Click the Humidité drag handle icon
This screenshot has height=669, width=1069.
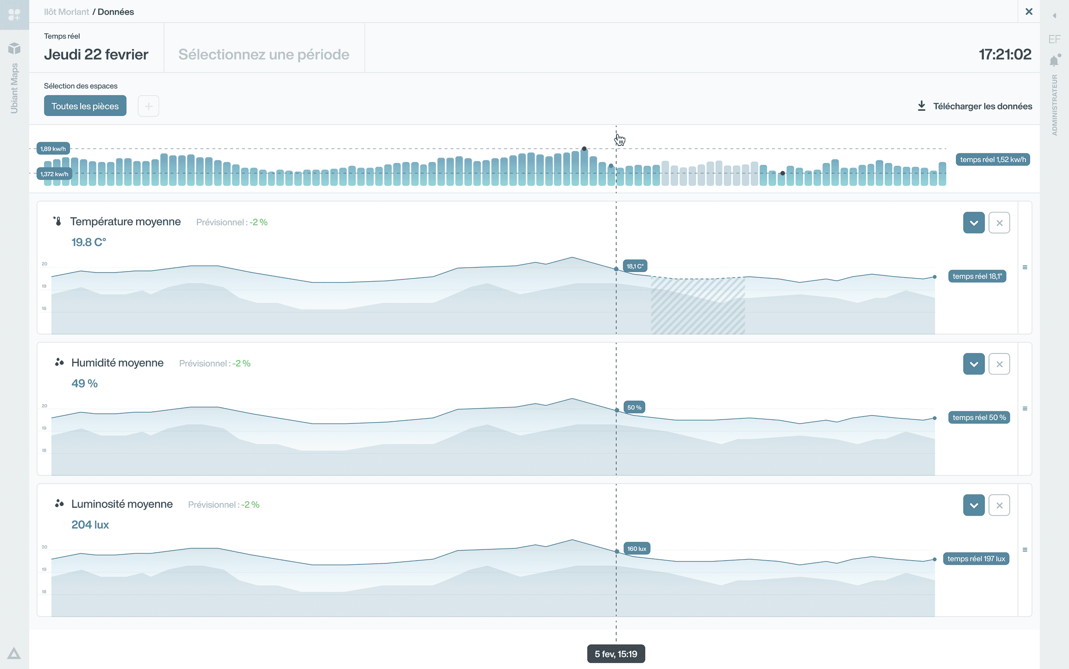tap(1025, 409)
